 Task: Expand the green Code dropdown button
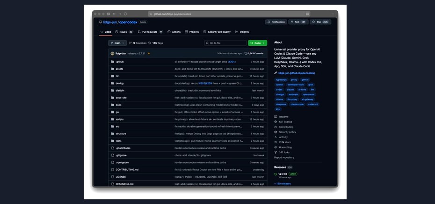pos(257,43)
